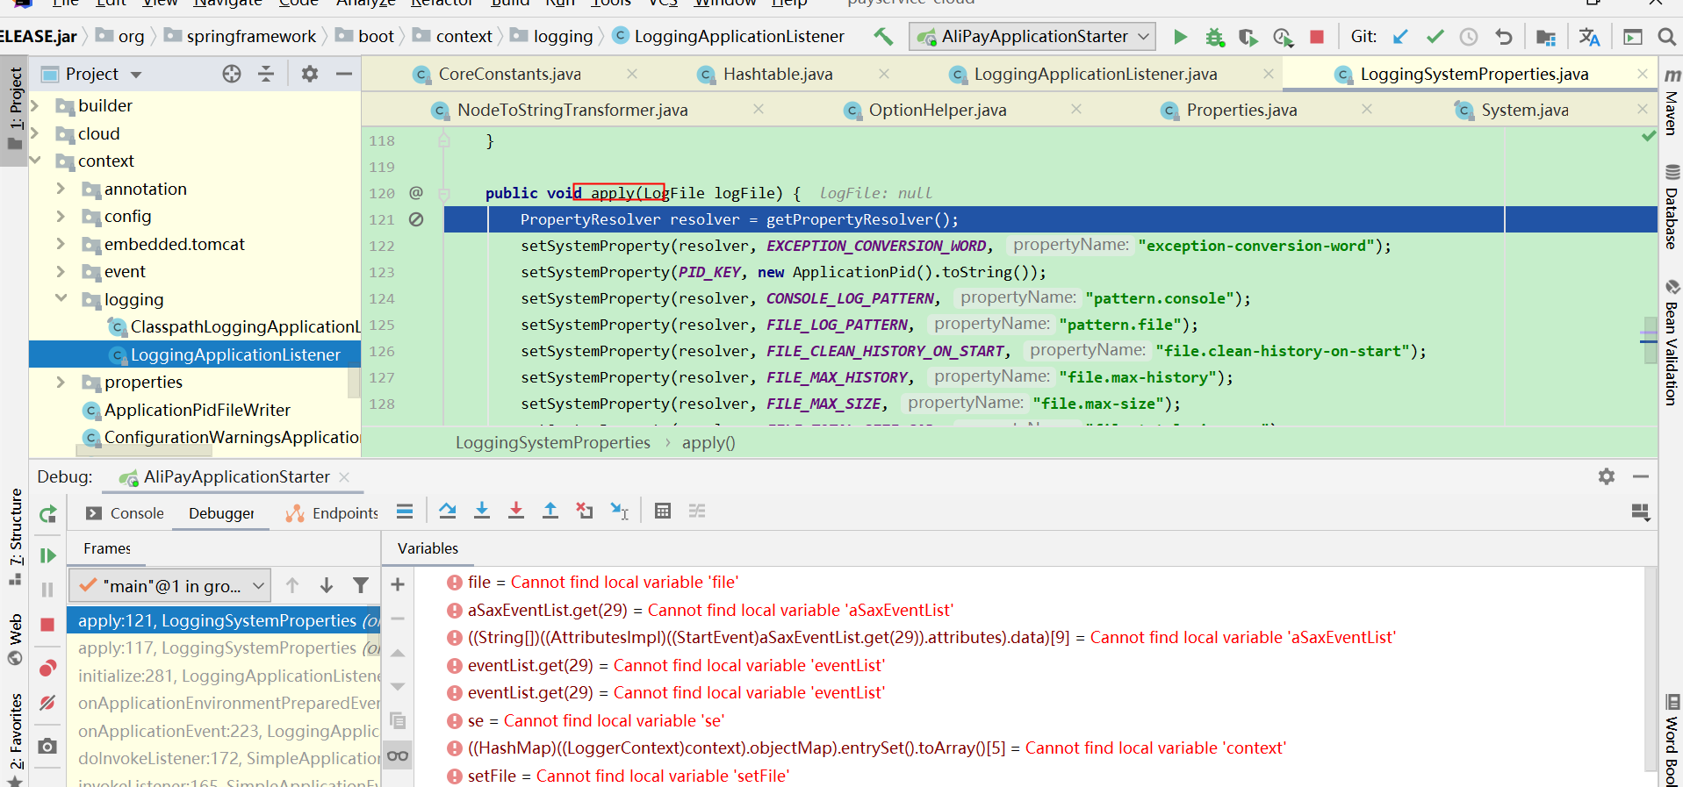This screenshot has height=787, width=1683.
Task: Open LoggingApplicationListener.java editor tab
Action: click(1095, 75)
